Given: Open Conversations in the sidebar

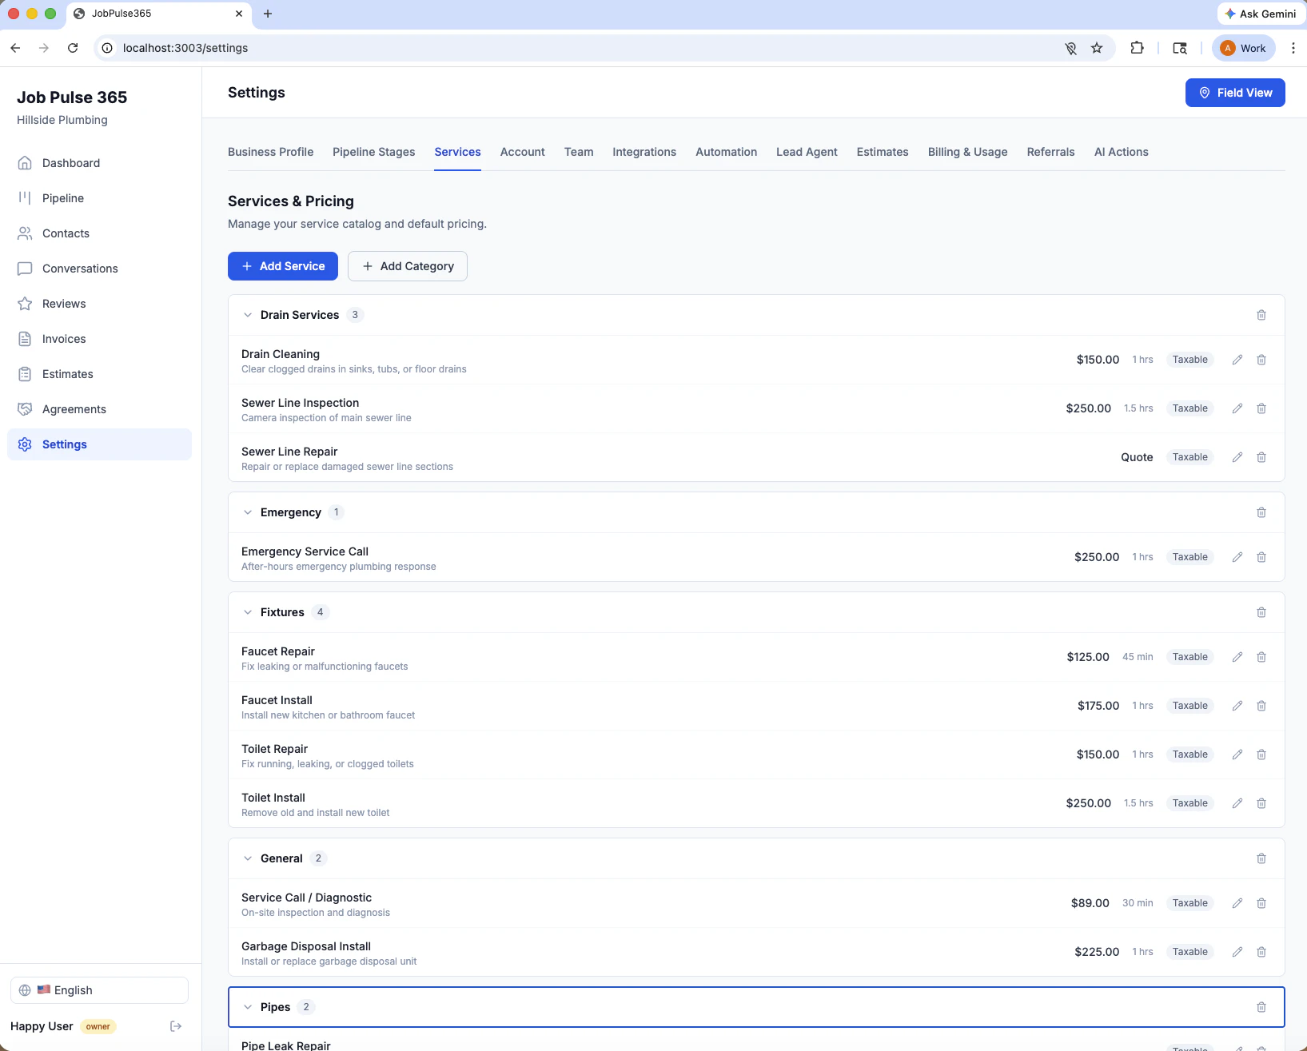Looking at the screenshot, I should 99,269.
